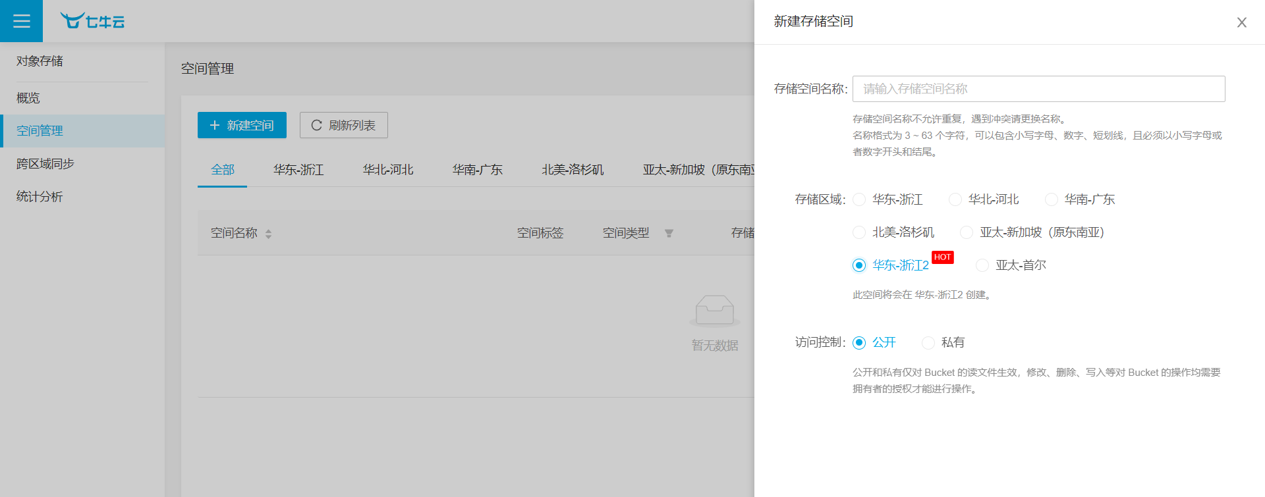
Task: Close the 新建存储空间 panel
Action: 1241,22
